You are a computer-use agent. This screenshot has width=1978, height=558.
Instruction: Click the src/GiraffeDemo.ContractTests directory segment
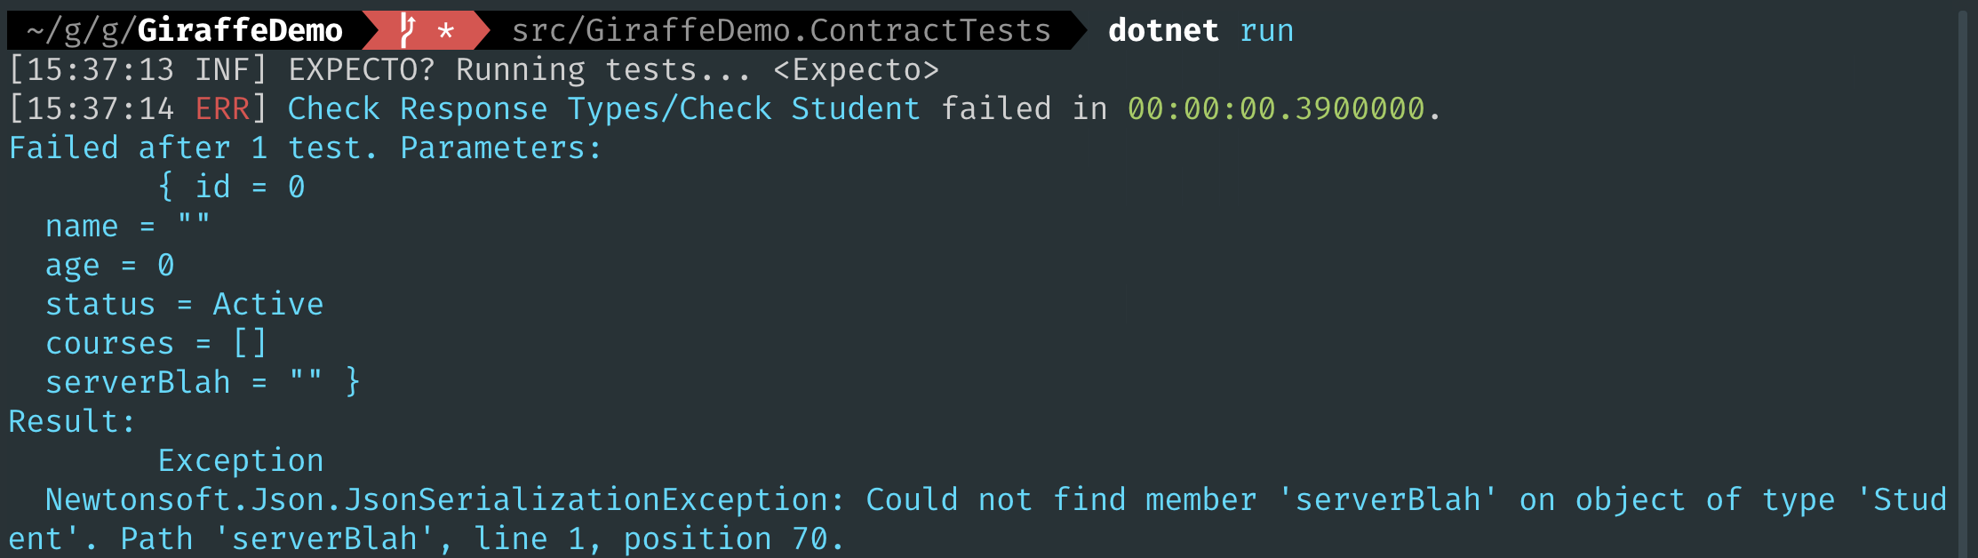click(781, 31)
